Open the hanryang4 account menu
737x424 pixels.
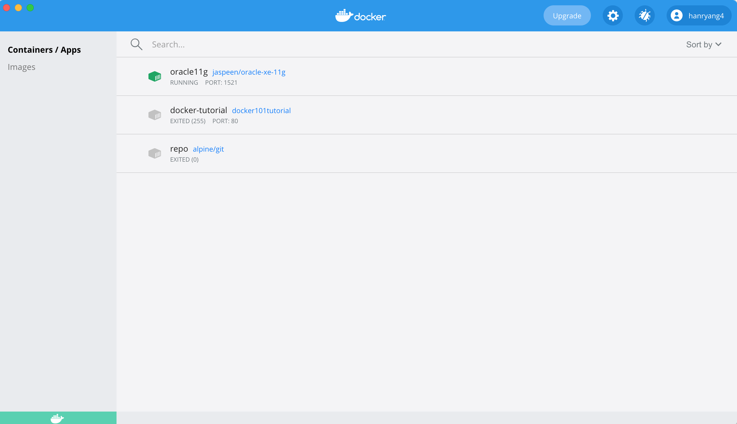point(706,16)
